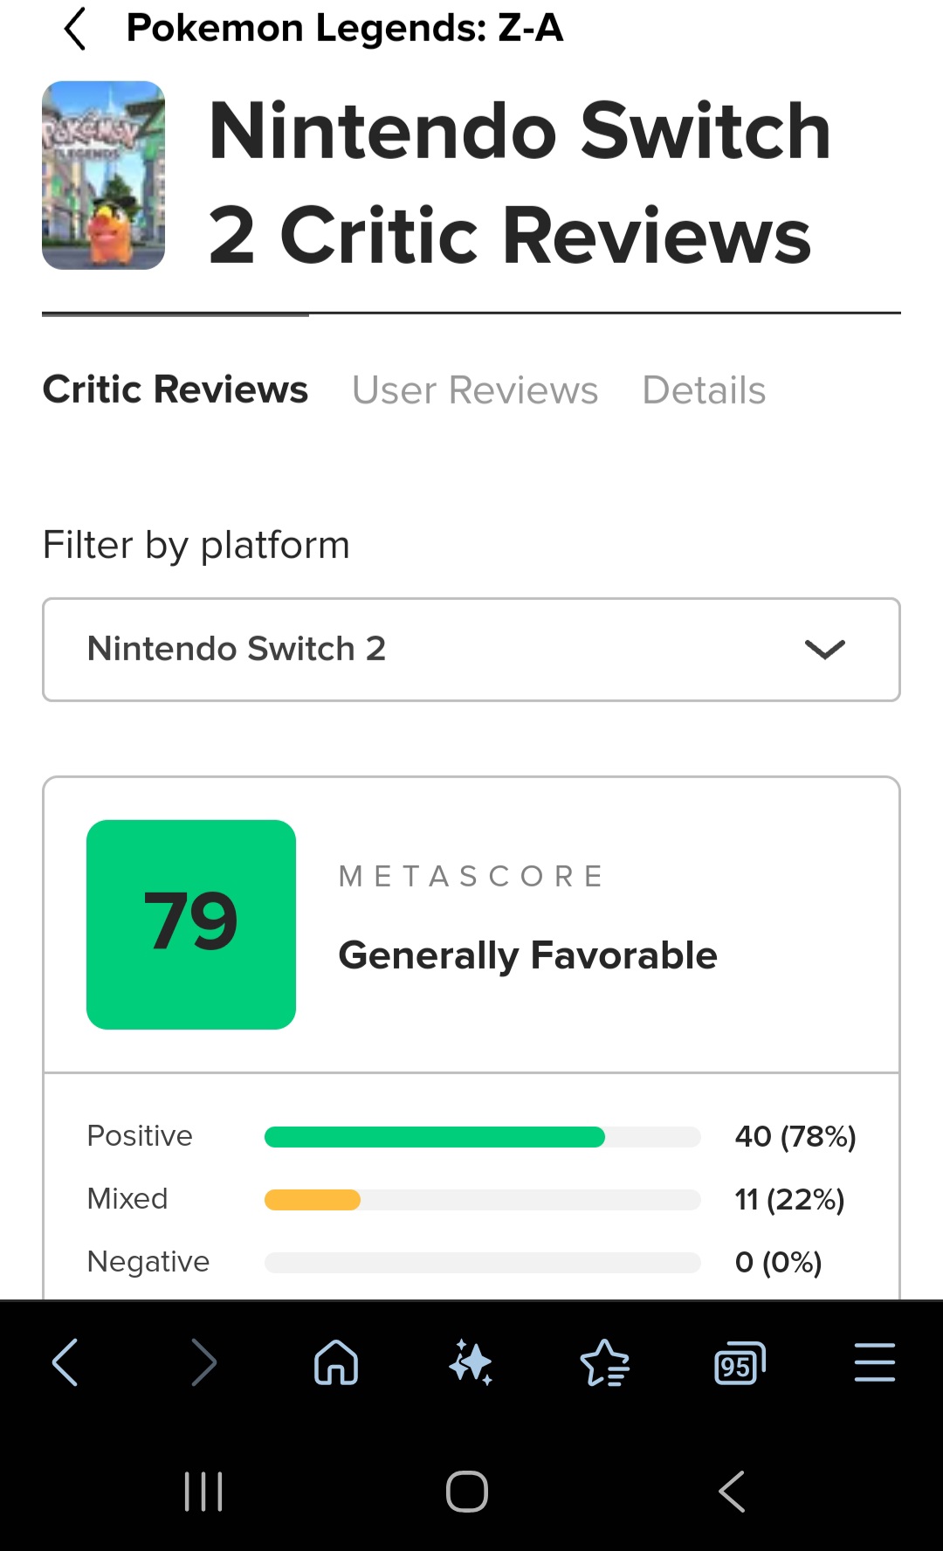
Task: Open the browser home icon
Action: (336, 1362)
